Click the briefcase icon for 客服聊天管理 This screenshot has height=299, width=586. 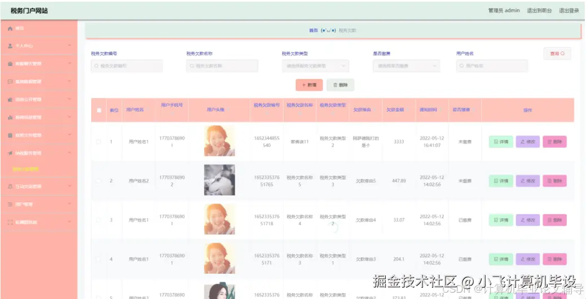pyautogui.click(x=10, y=64)
